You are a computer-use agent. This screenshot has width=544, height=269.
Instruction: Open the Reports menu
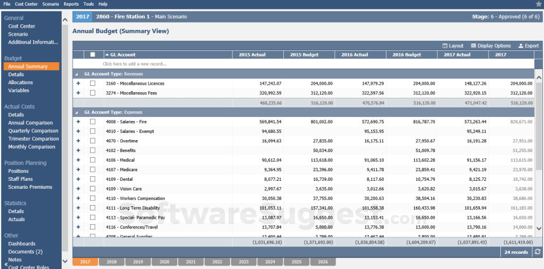(71, 4)
